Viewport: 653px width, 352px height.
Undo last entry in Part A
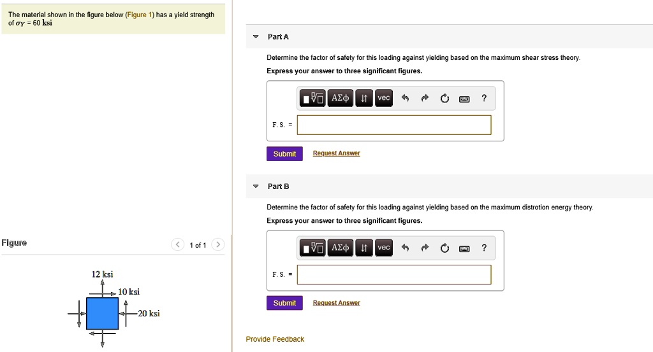pyautogui.click(x=404, y=98)
